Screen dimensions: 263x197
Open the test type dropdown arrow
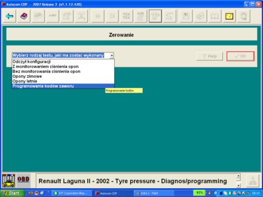point(112,55)
